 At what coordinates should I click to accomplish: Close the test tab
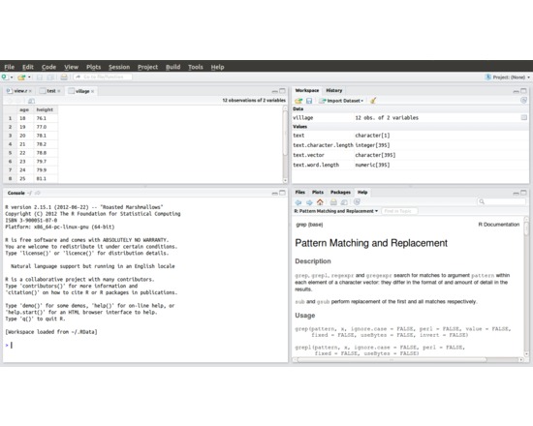[x=59, y=91]
